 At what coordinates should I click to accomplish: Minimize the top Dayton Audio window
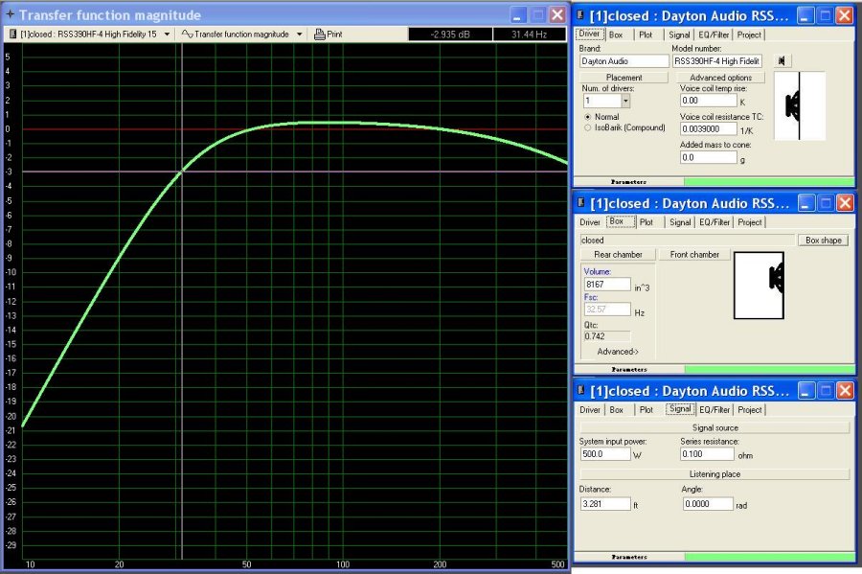point(805,16)
